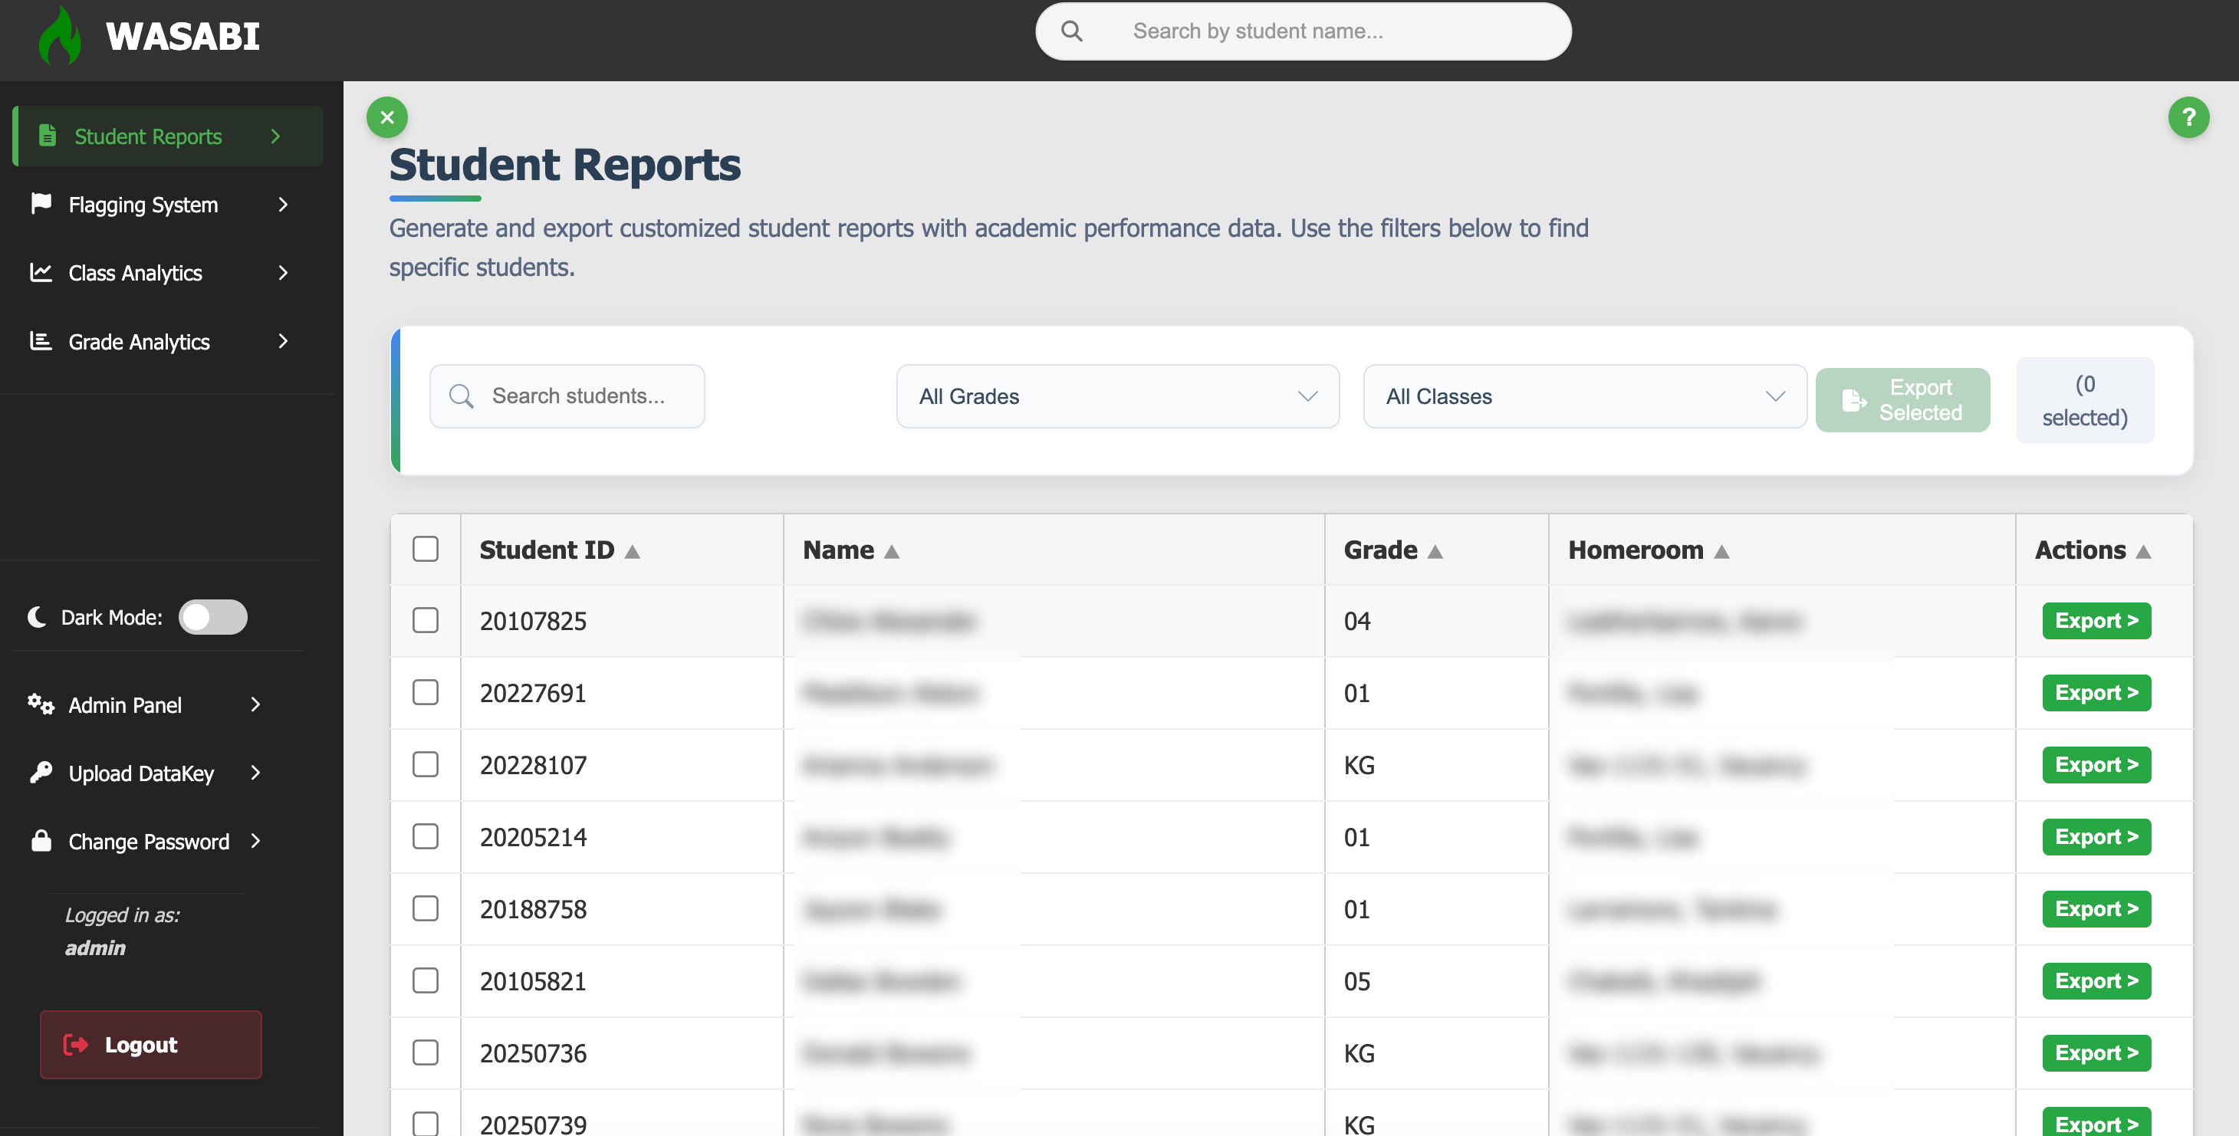Click the Export Selected button
The height and width of the screenshot is (1136, 2239).
[1902, 400]
